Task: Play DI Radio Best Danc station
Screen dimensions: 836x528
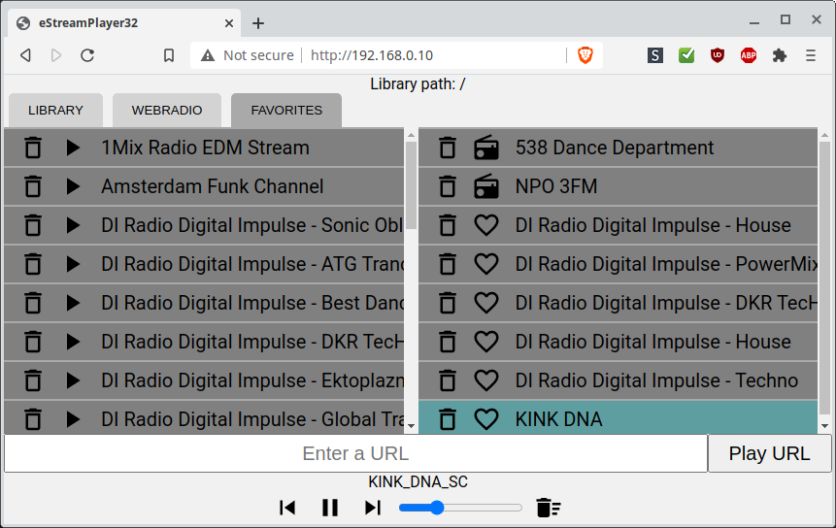Action: point(73,303)
